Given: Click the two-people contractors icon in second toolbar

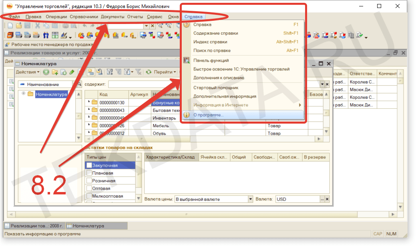Looking at the screenshot, I should (46, 35).
